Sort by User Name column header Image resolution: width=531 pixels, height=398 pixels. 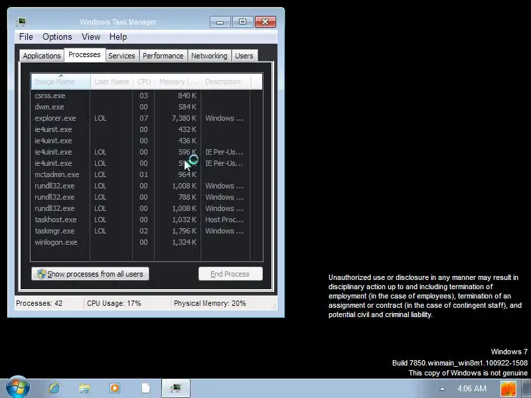(112, 82)
